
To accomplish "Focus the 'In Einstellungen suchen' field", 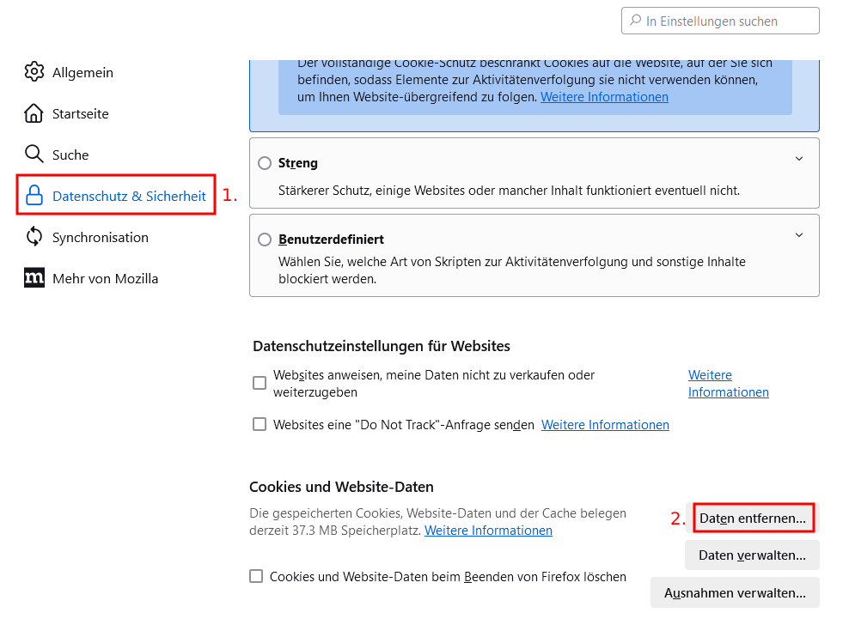I will click(x=720, y=21).
